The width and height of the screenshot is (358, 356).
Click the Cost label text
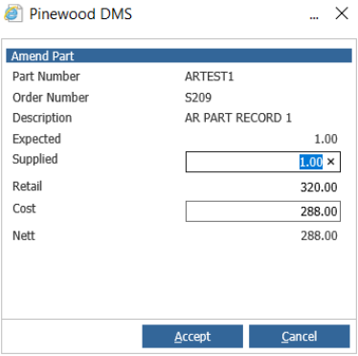pos(24,209)
